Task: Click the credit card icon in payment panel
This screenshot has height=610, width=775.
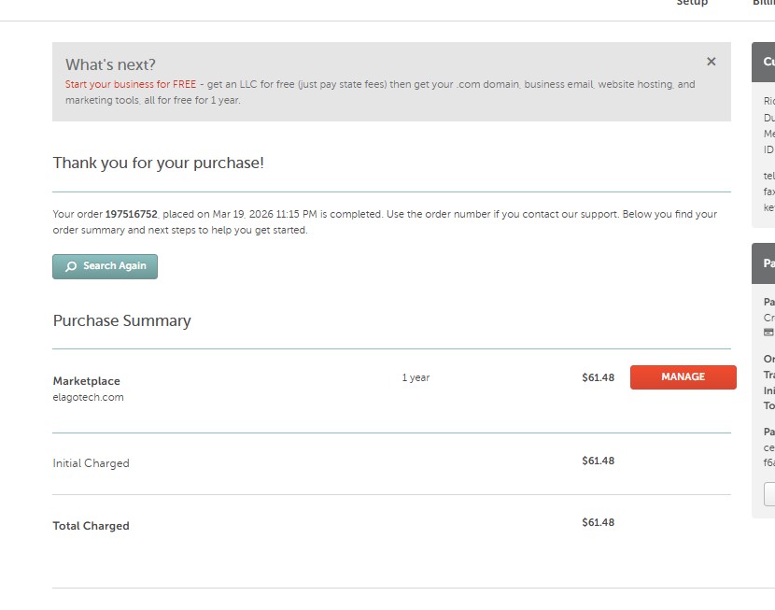Action: pos(768,333)
